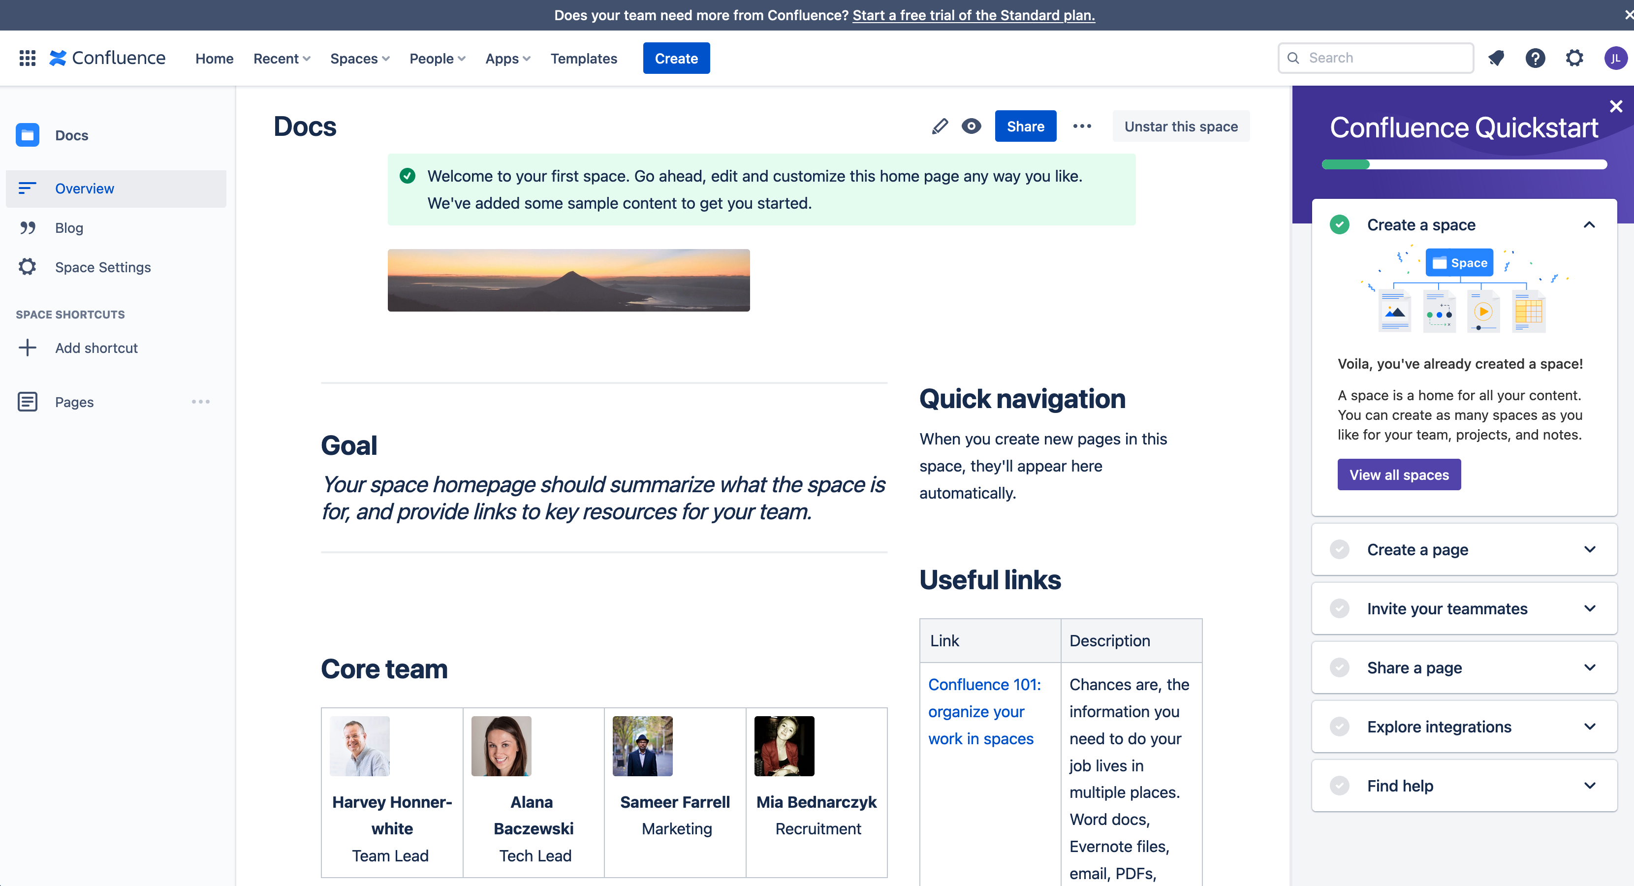Click the Pages item in sidebar
Viewport: 1634px width, 886px height.
[74, 401]
